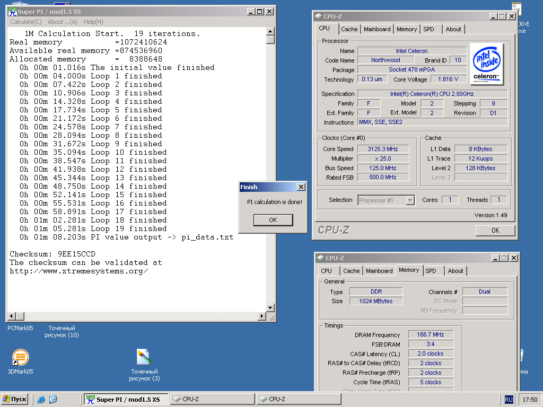
Task: Open the Пуск start menu
Action: pyautogui.click(x=14, y=399)
